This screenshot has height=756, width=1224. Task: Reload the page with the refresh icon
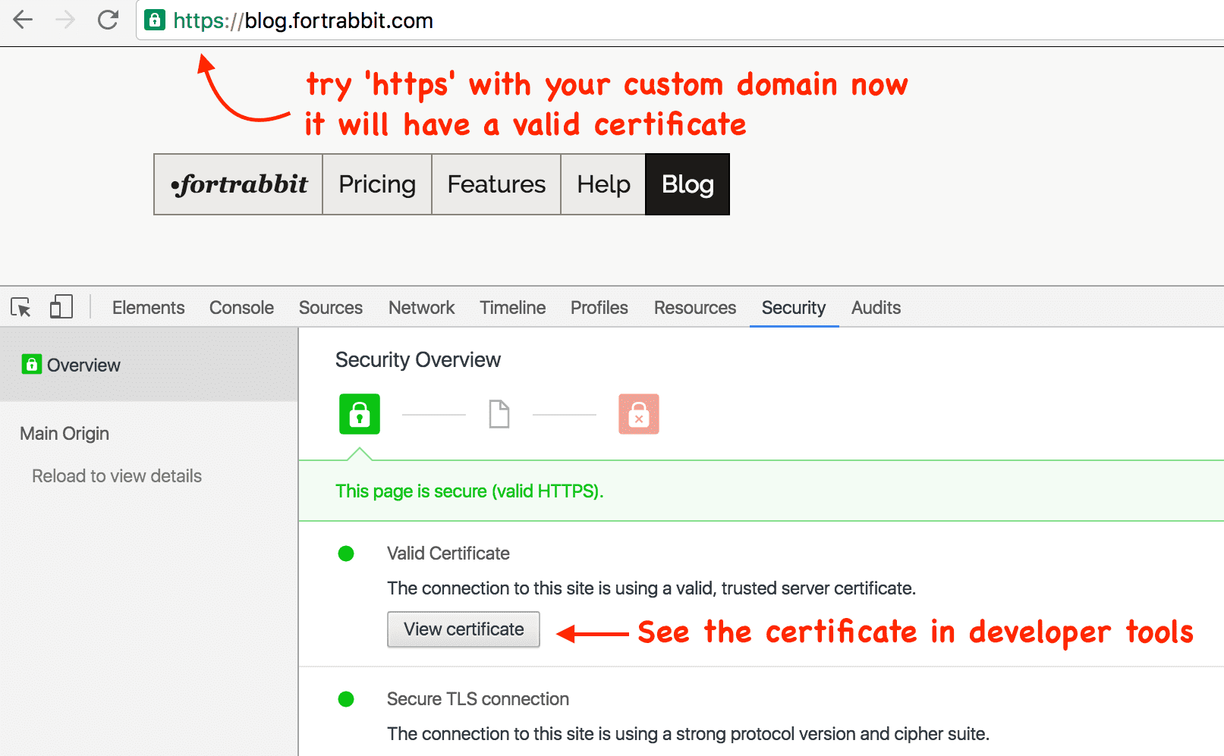tap(108, 20)
